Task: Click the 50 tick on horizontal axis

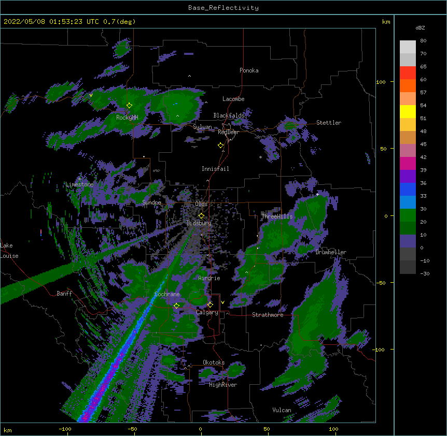Action: coord(267,429)
